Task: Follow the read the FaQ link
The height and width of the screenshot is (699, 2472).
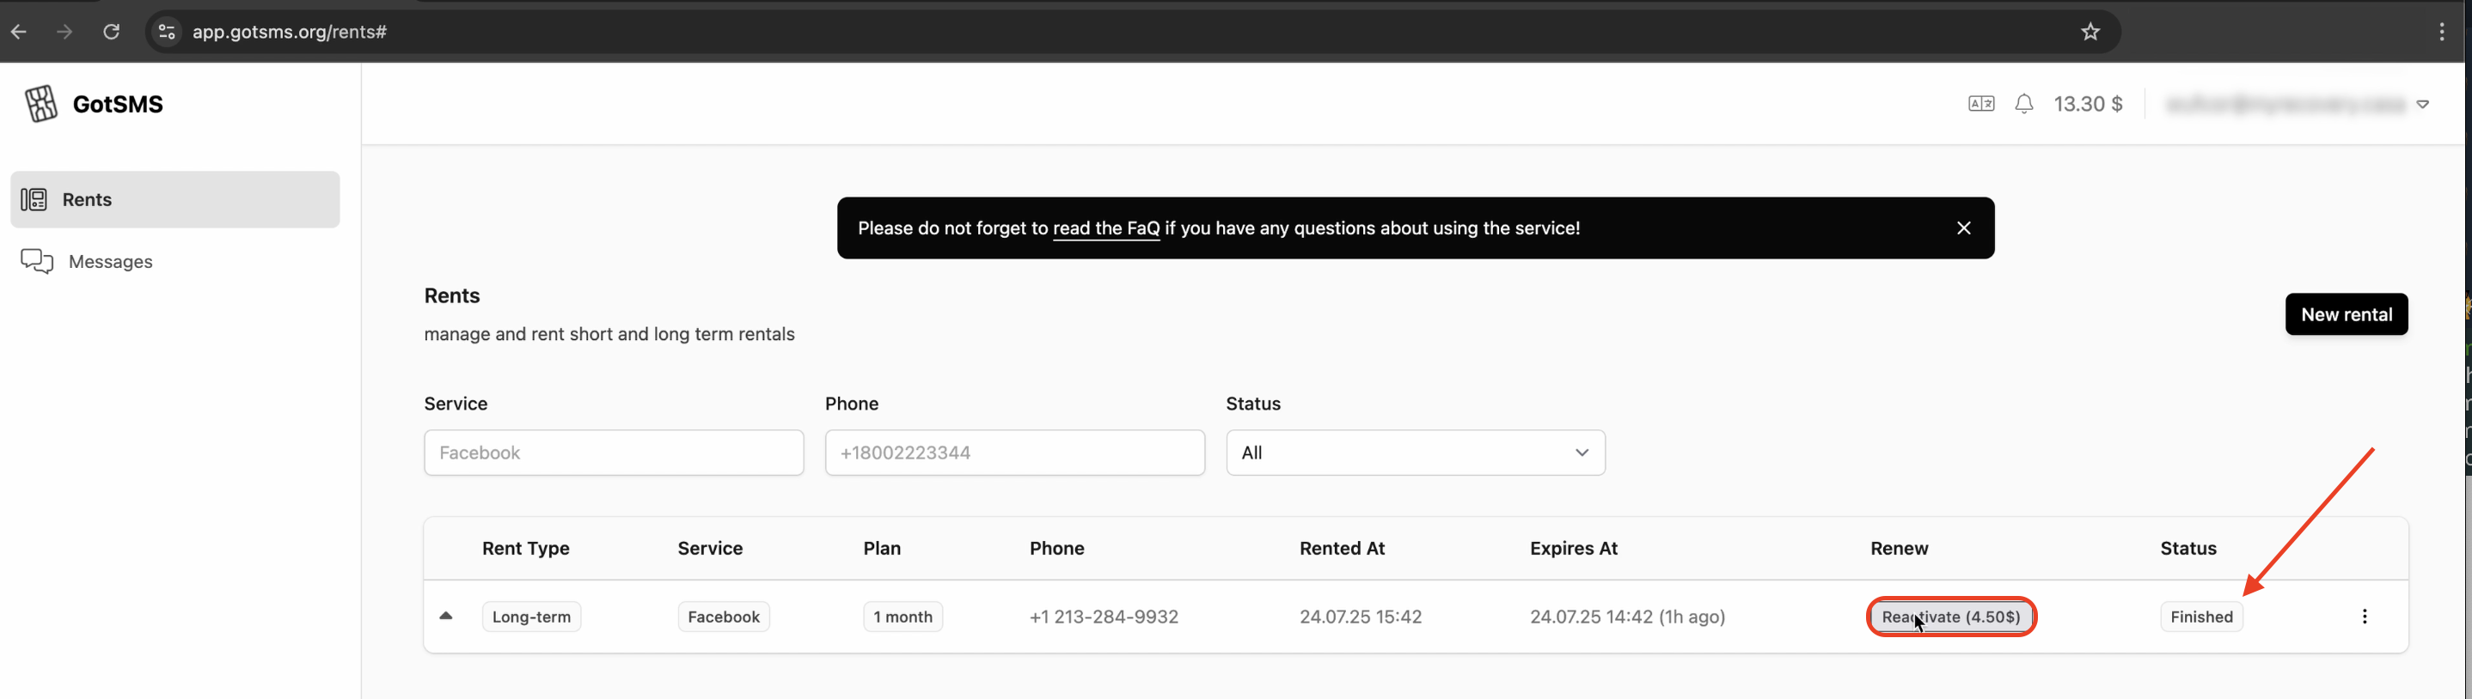Action: click(x=1105, y=228)
